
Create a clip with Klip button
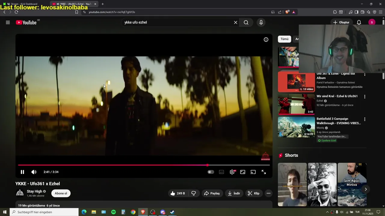254,193
